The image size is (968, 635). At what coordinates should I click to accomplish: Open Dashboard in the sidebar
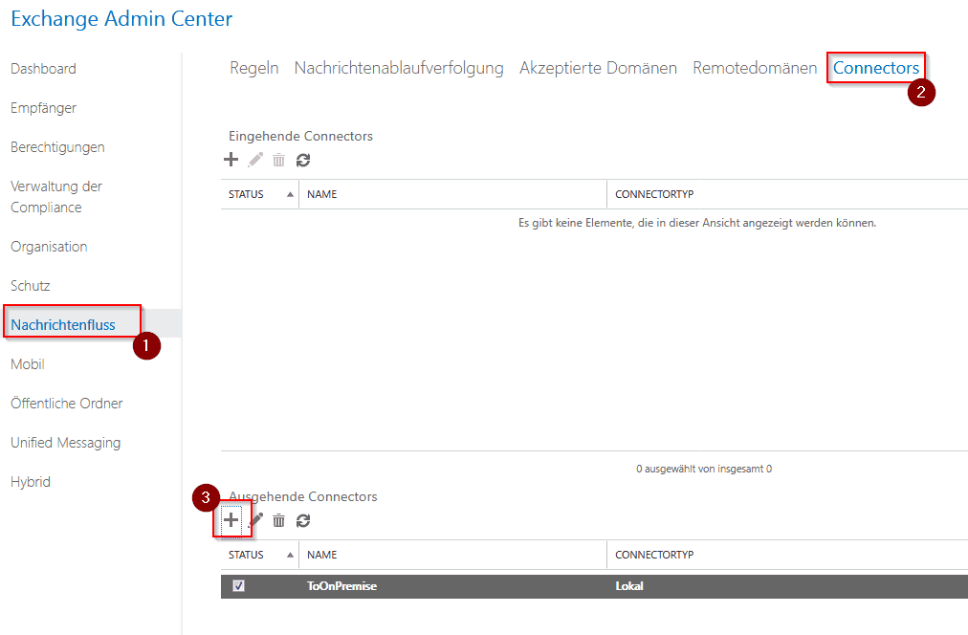pyautogui.click(x=43, y=69)
